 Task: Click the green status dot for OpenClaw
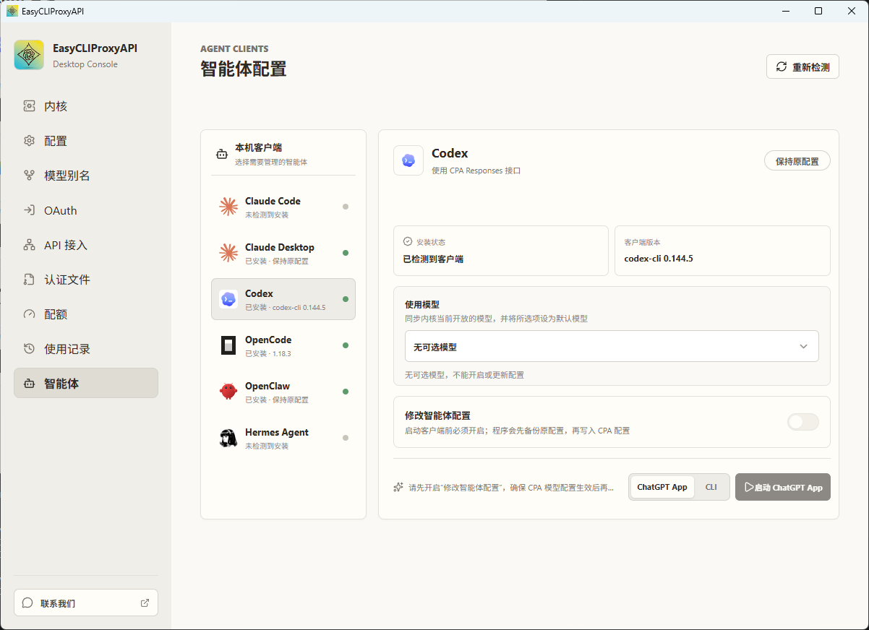pos(346,392)
